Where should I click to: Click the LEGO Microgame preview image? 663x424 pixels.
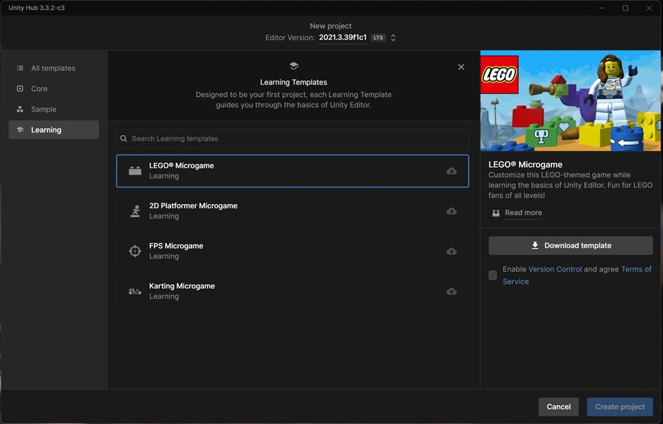tap(570, 101)
